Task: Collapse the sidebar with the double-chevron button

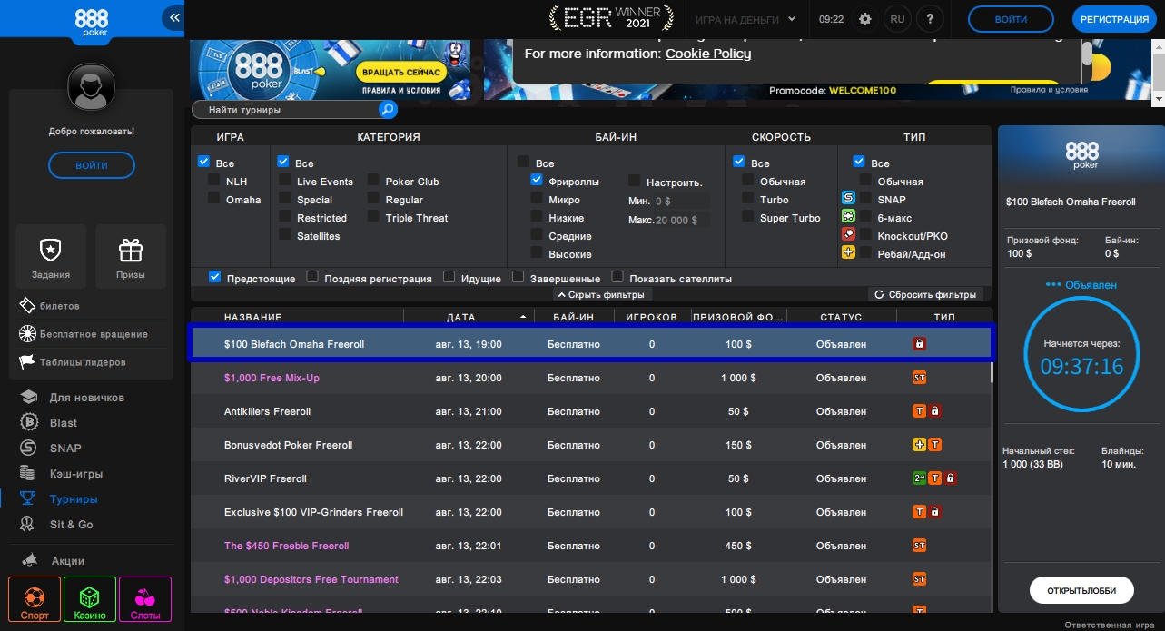Action: coord(174,18)
